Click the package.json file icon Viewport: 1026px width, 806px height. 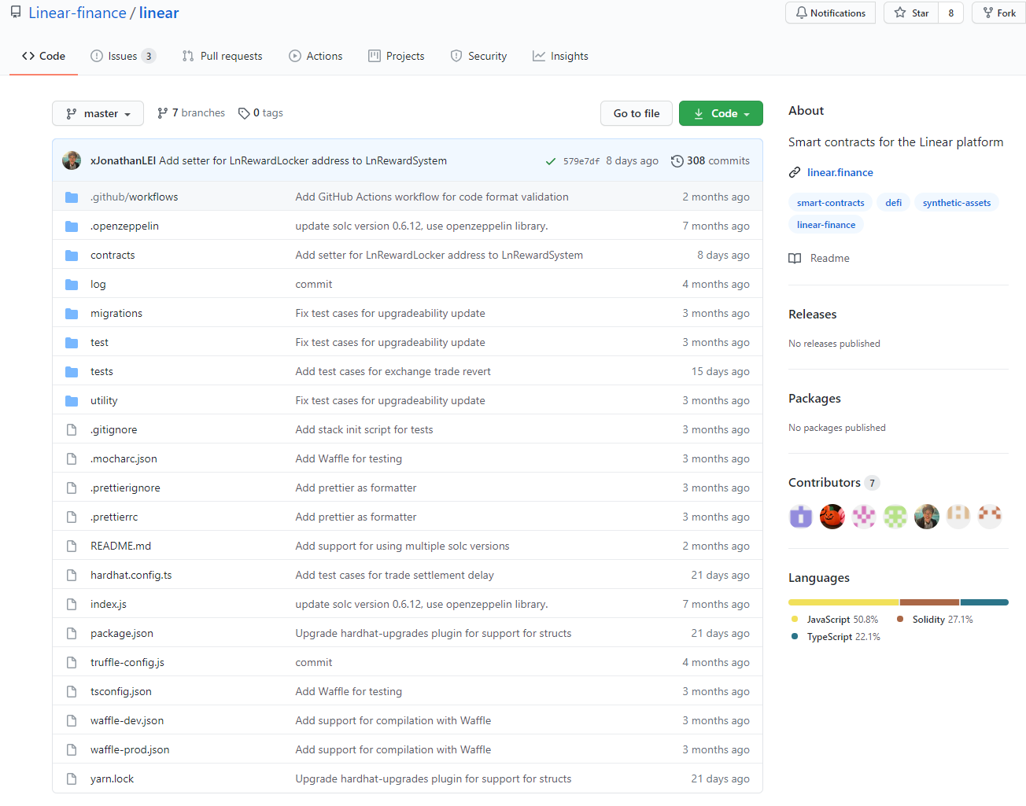click(x=72, y=633)
